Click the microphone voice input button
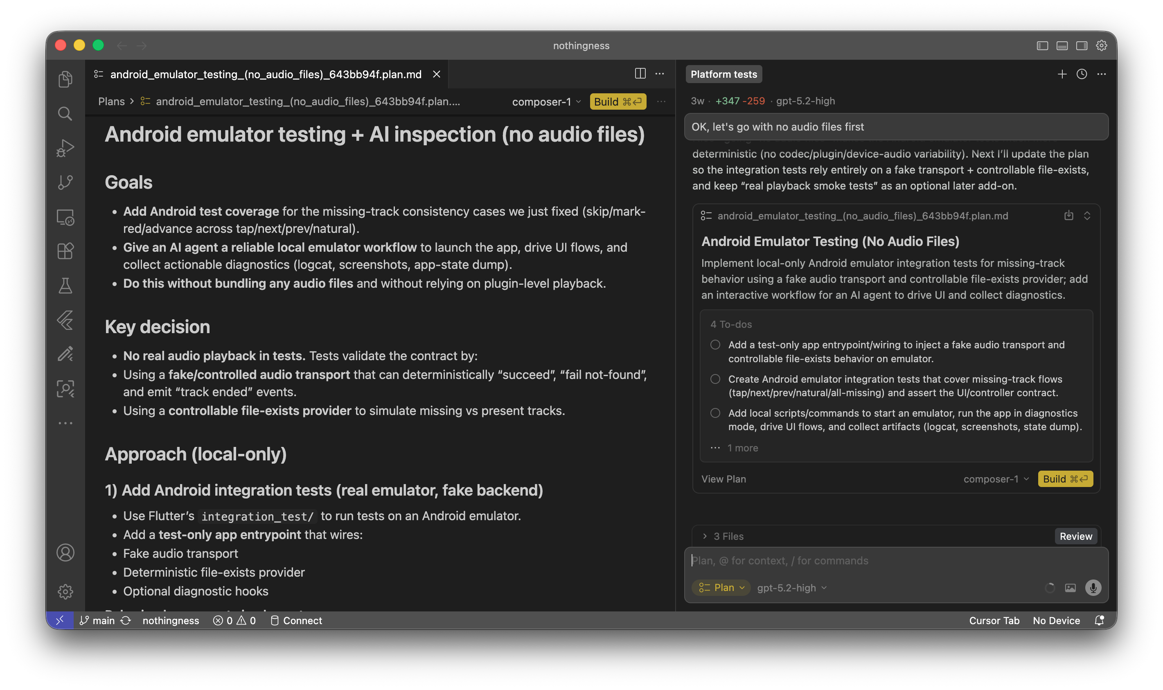1163x690 pixels. point(1093,588)
